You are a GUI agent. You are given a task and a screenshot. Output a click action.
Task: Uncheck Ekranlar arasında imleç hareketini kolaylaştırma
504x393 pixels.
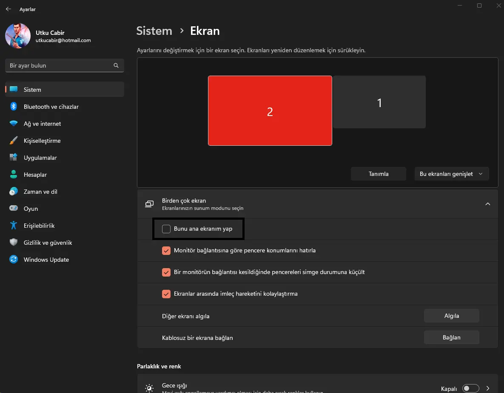point(166,294)
